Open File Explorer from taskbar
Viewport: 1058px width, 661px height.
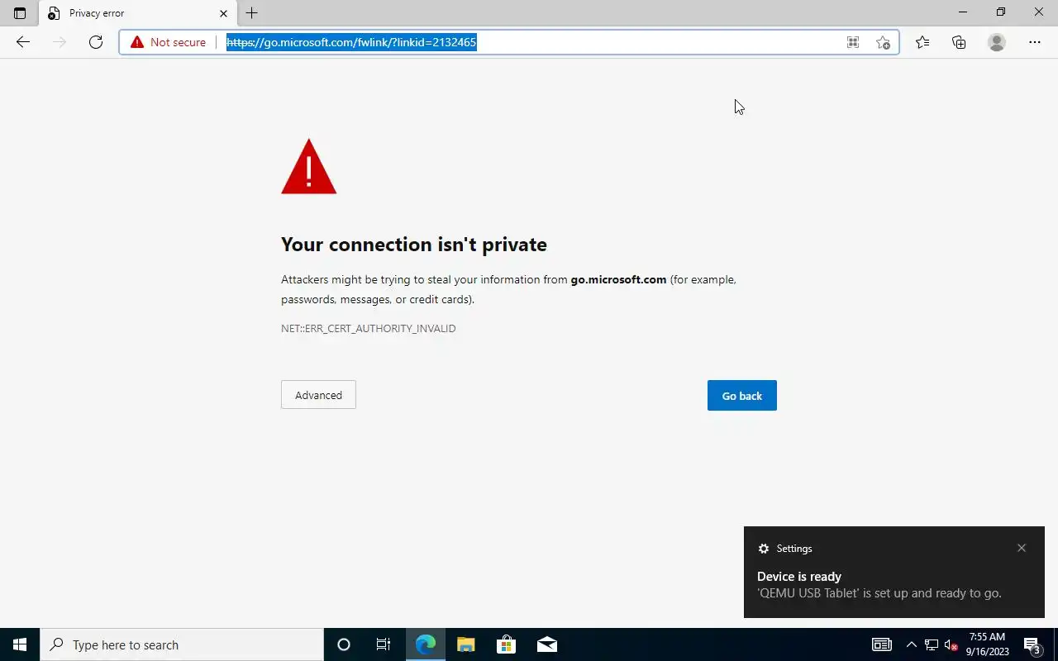tap(466, 644)
